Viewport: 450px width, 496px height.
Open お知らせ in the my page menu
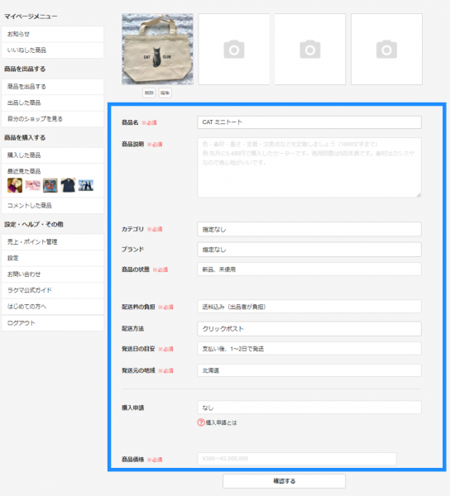[53, 34]
